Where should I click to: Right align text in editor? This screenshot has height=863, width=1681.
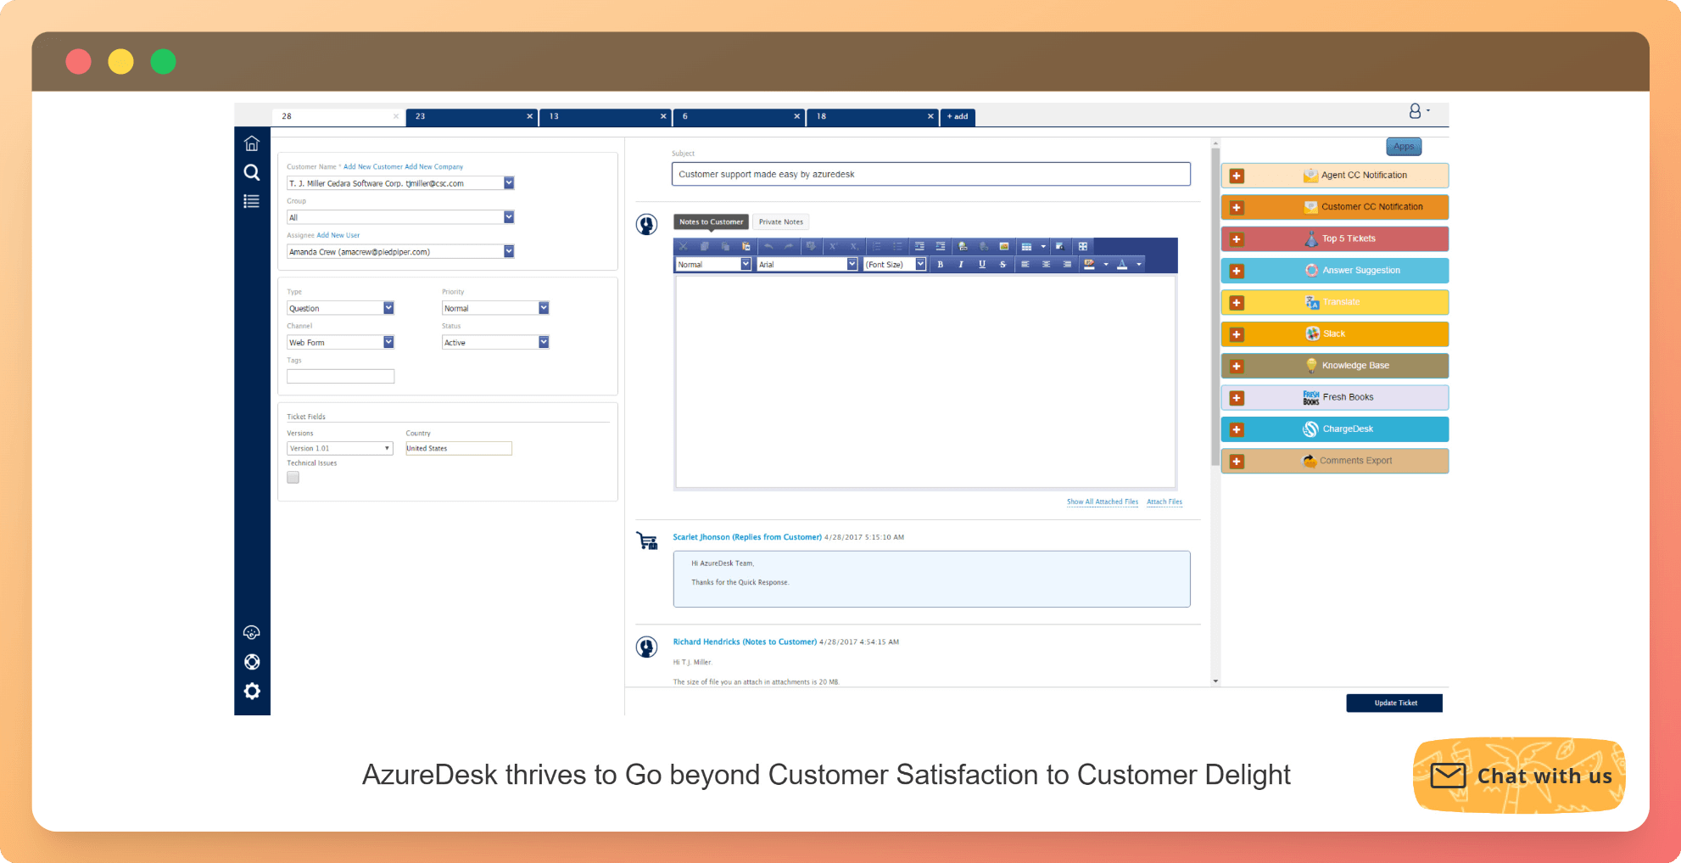1067,264
